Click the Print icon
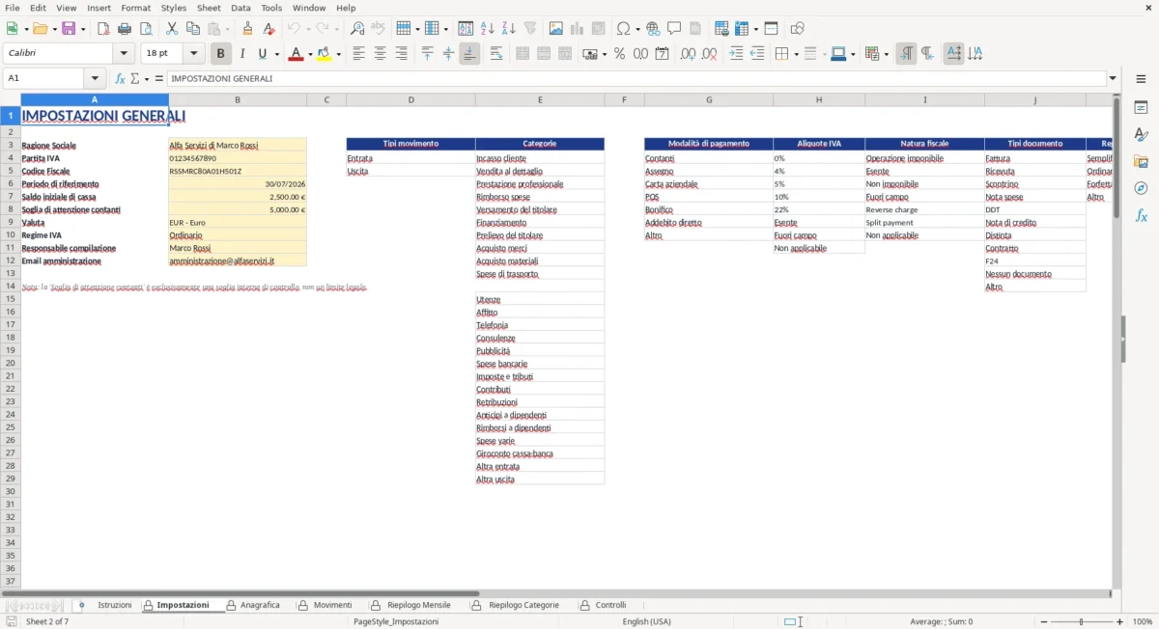Screen dimensions: 1159x629 coord(125,28)
